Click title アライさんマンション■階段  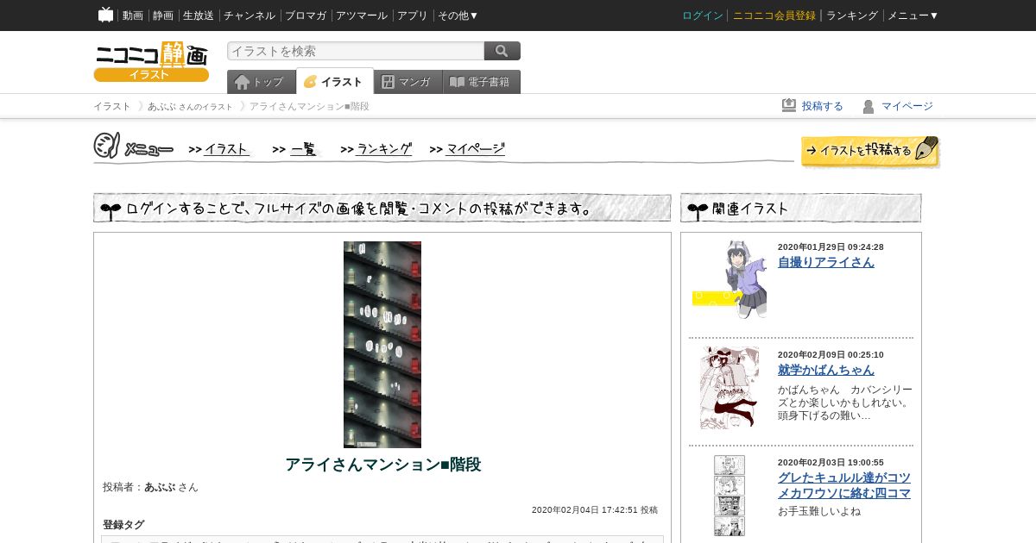pos(382,465)
